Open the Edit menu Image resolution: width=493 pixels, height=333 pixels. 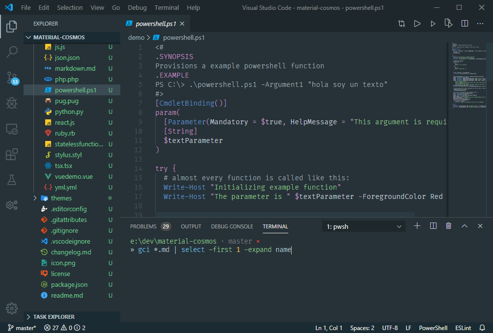coord(44,7)
